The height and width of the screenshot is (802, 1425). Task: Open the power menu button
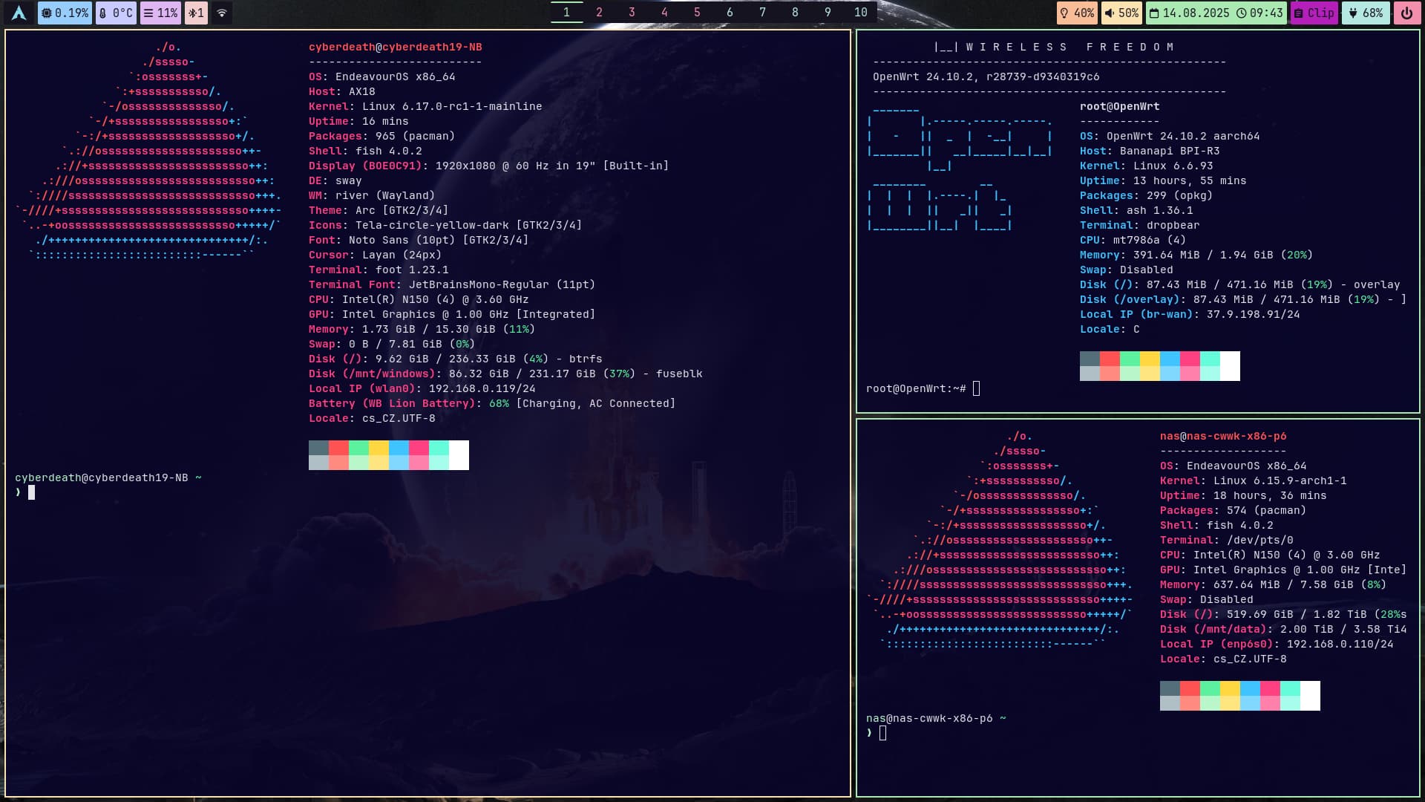click(x=1406, y=13)
